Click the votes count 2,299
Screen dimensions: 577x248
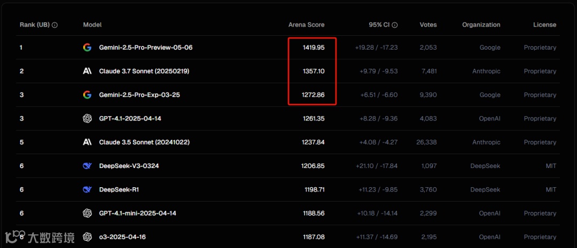[x=428, y=213]
